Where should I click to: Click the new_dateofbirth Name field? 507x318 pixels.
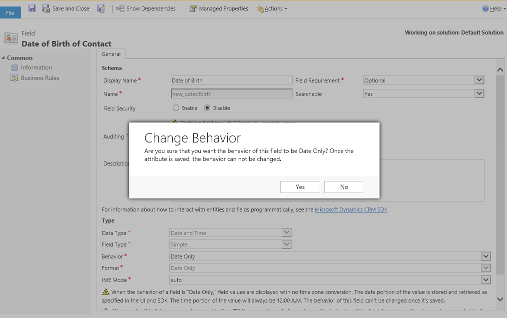coord(231,94)
